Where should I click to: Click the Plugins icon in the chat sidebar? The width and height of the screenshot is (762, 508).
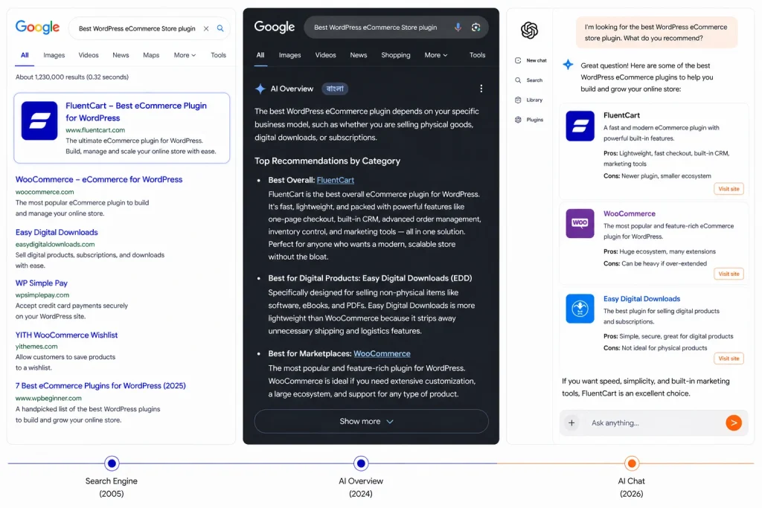518,120
